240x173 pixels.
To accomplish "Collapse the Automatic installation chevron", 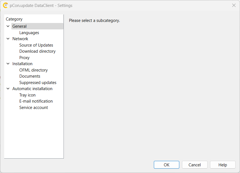I will pos(8,88).
